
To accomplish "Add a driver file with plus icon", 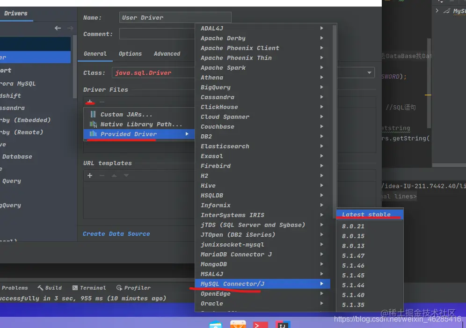I will pos(90,102).
